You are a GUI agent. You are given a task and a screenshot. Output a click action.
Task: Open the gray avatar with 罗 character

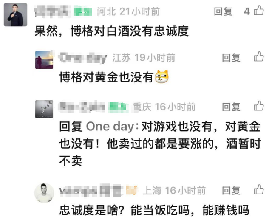pos(44,109)
